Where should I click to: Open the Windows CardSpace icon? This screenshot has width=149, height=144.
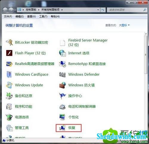9,74
